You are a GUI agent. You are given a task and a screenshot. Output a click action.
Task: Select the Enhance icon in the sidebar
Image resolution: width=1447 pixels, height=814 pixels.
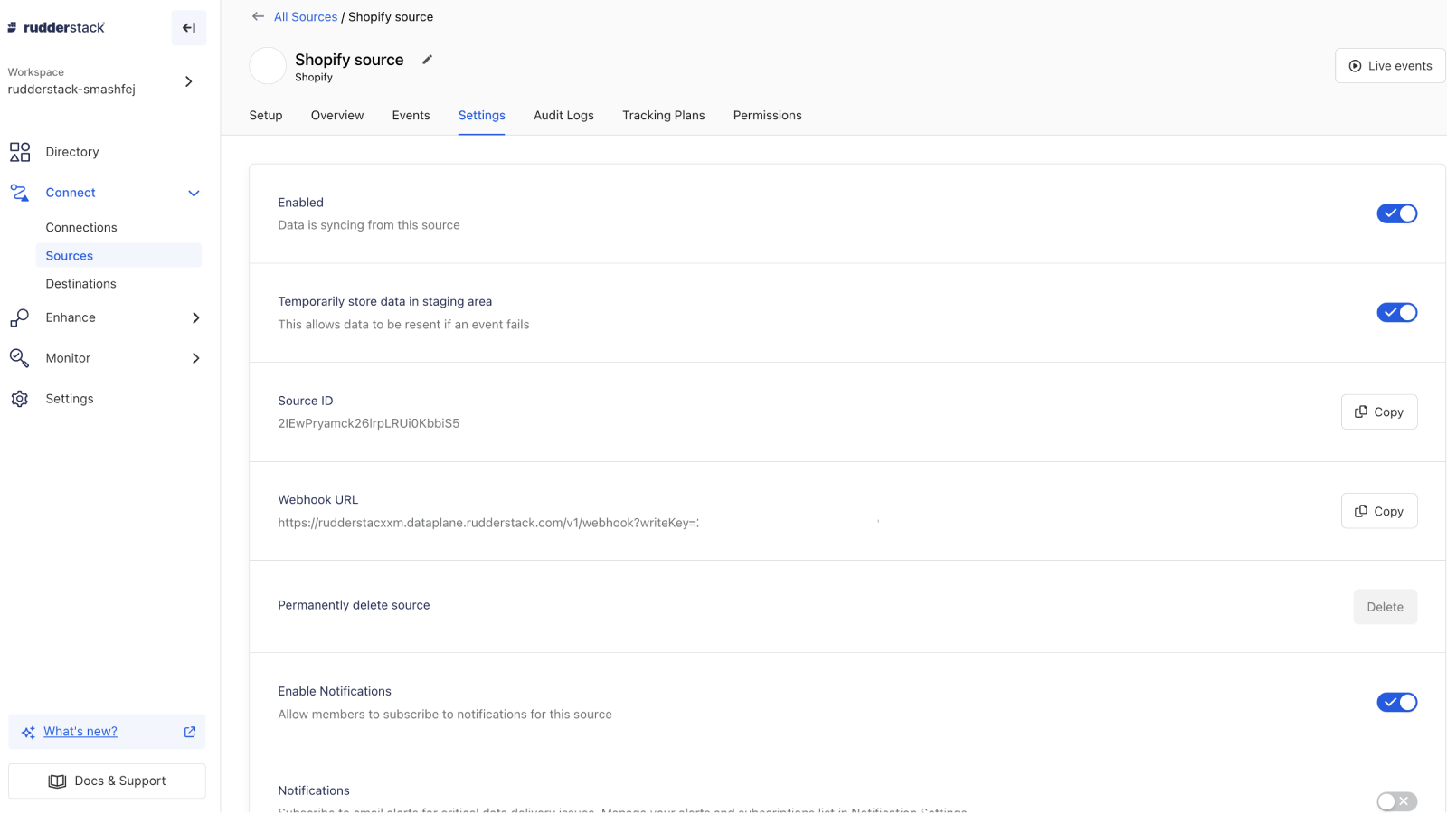click(x=19, y=317)
